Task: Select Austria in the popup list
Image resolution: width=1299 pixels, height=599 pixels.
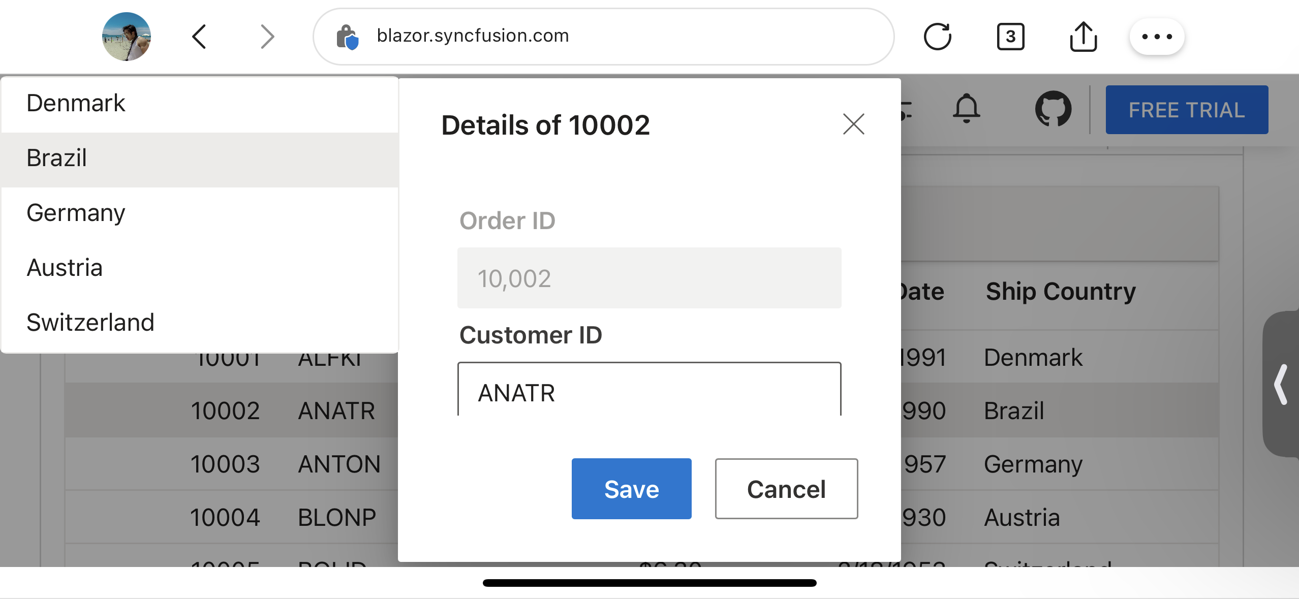Action: [x=199, y=268]
